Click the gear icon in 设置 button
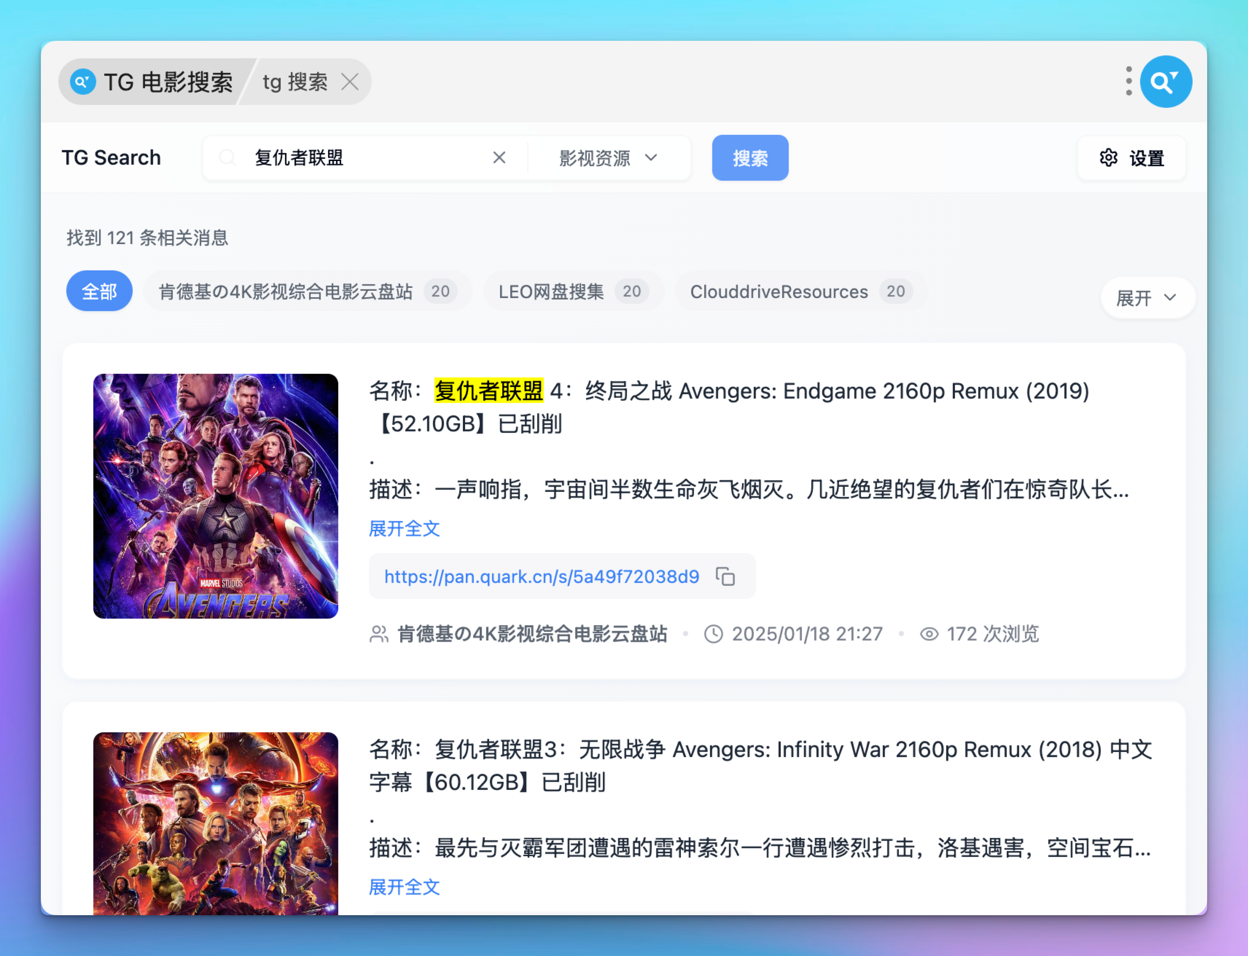 1108,158
